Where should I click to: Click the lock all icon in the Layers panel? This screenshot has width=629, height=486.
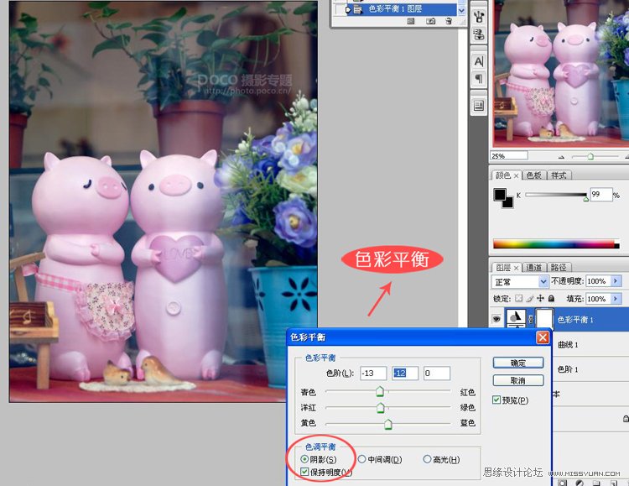(x=552, y=299)
